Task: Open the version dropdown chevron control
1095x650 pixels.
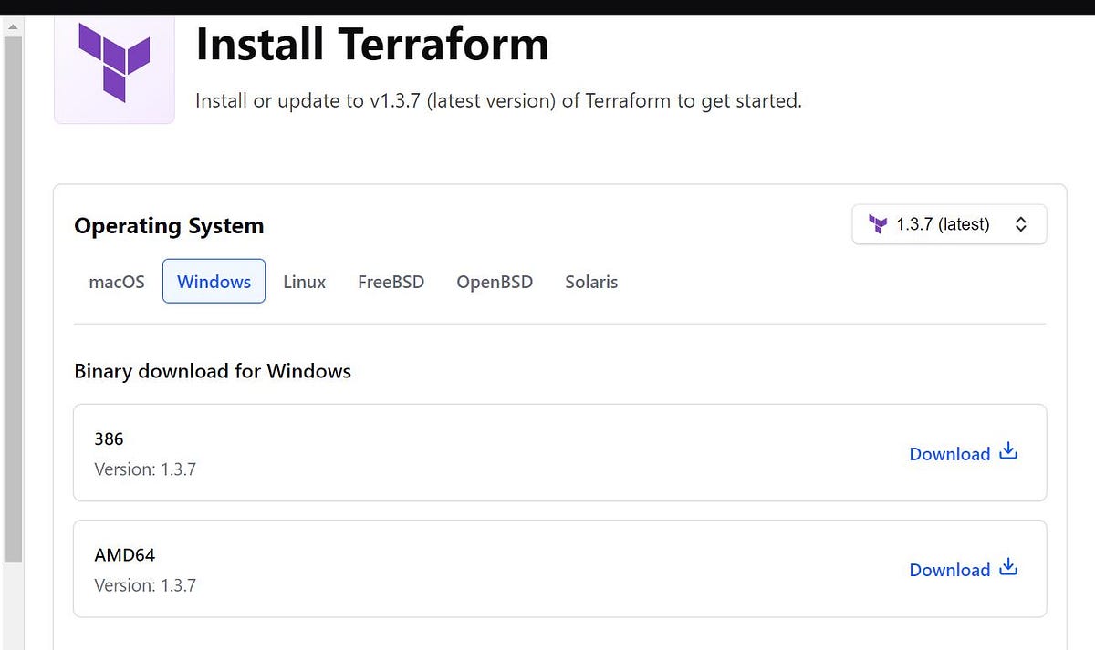Action: coord(1020,224)
